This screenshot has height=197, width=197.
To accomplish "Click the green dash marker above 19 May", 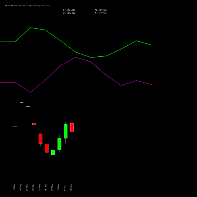I will pyautogui.click(x=15, y=126).
